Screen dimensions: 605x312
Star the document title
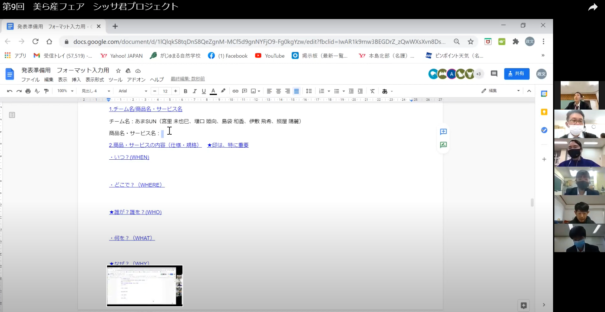pos(118,71)
